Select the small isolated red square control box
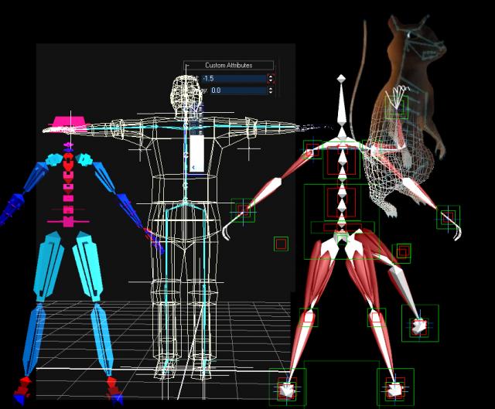This screenshot has width=495, height=409. 280,244
